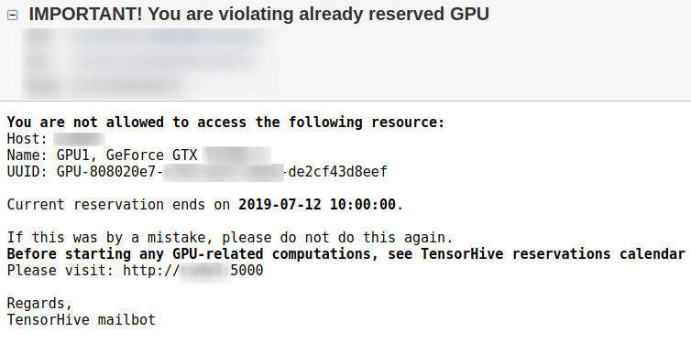
Task: Click the 'If this was by a mistake' sentence
Action: [x=230, y=238]
